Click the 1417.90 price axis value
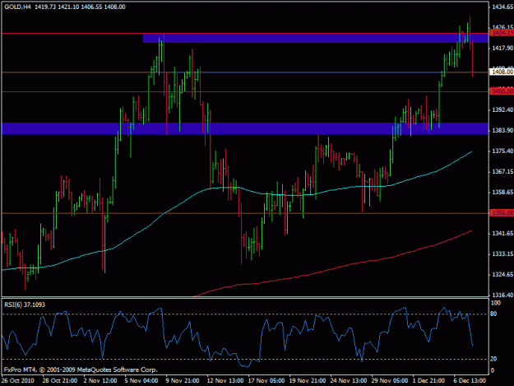514x386 pixels. pyautogui.click(x=502, y=48)
